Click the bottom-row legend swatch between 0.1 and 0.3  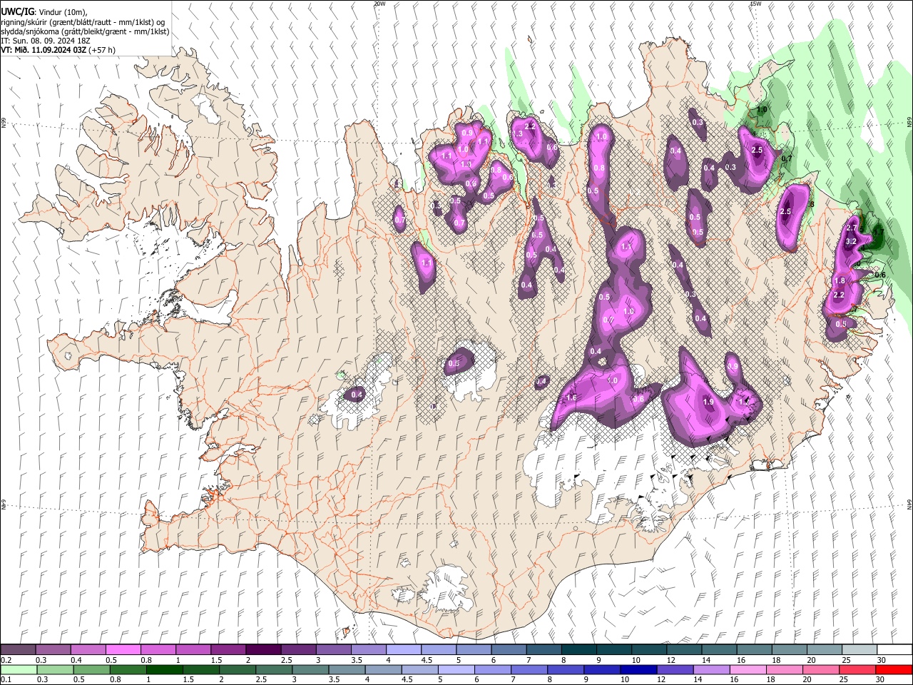point(18,669)
